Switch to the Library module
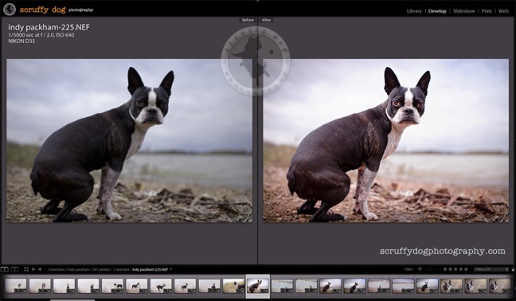This screenshot has height=301, width=516. coord(414,11)
